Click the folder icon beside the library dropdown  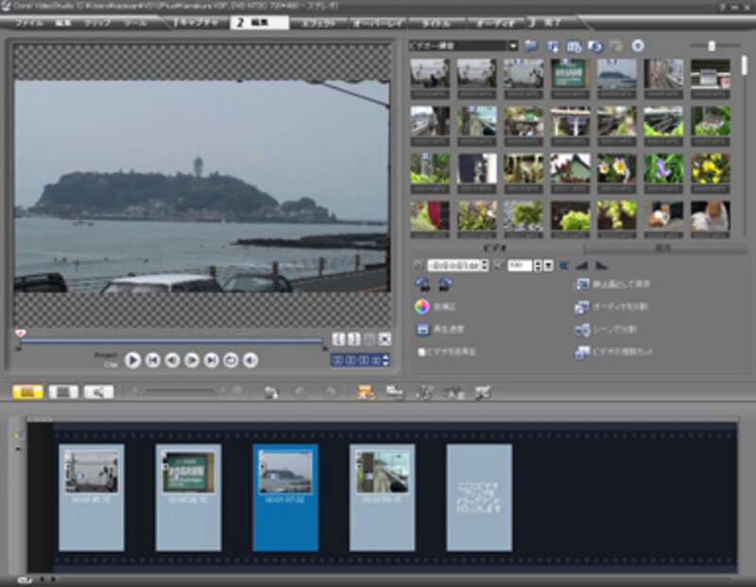531,45
